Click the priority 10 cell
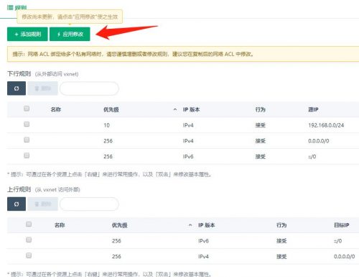The height and width of the screenshot is (277, 359). (106, 125)
